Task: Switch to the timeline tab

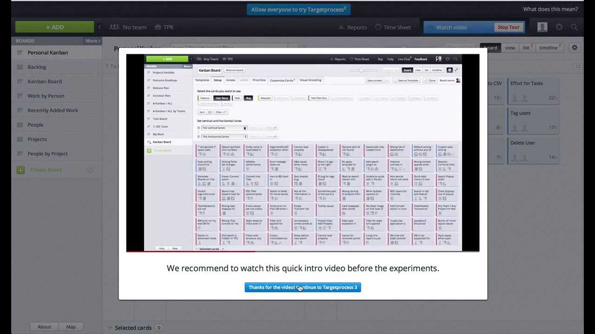Action: tap(549, 47)
